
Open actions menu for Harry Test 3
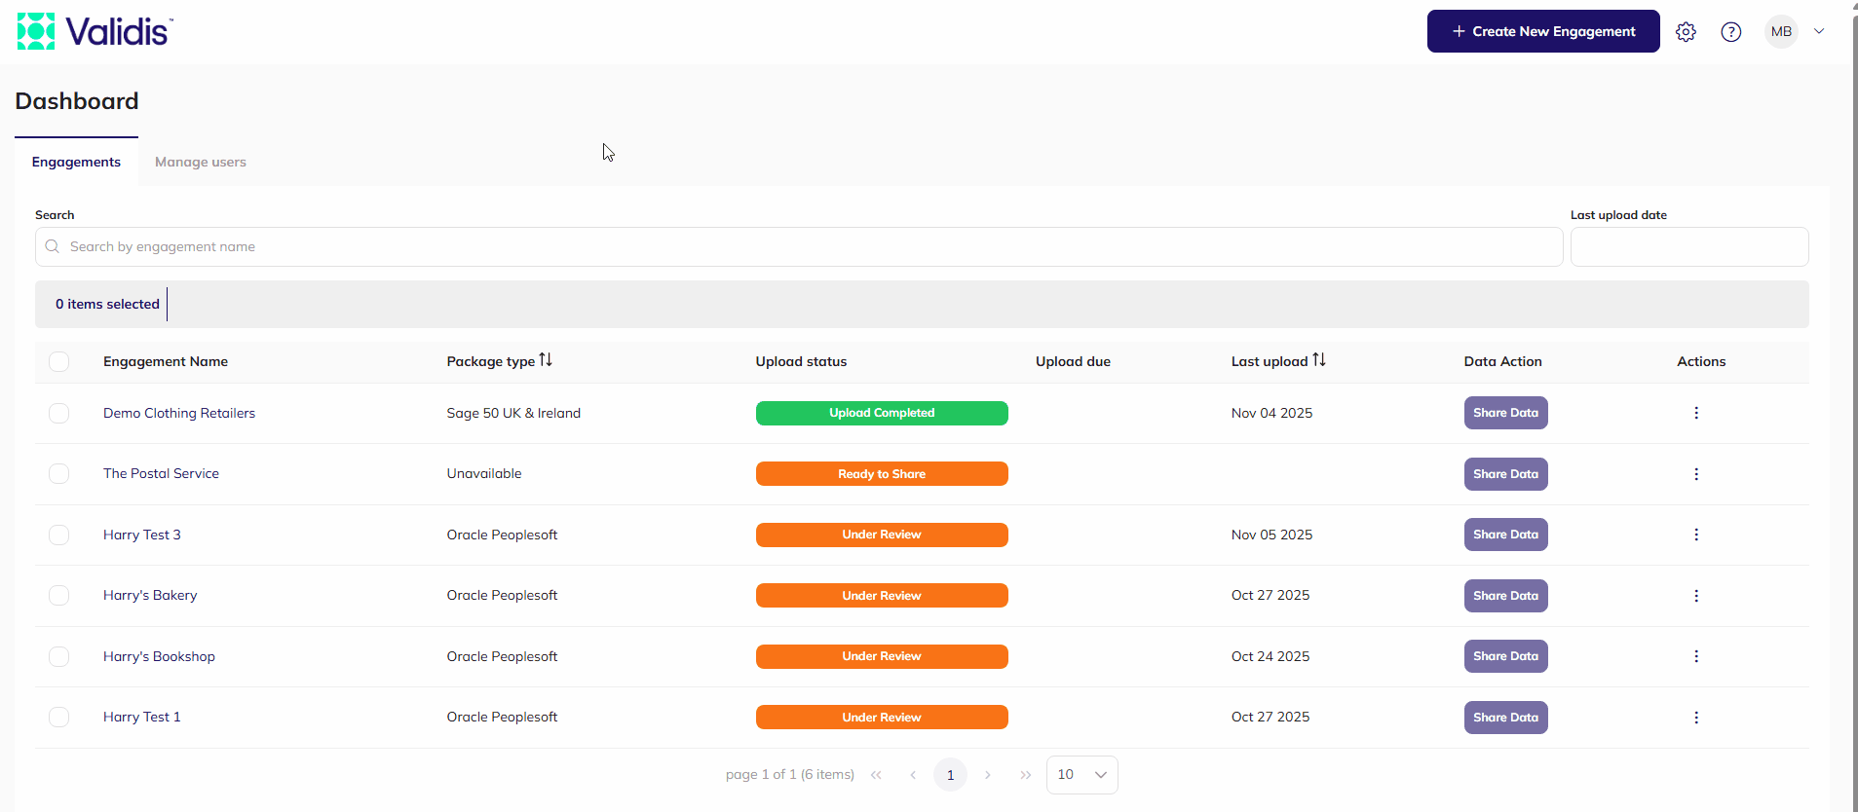1696,535
